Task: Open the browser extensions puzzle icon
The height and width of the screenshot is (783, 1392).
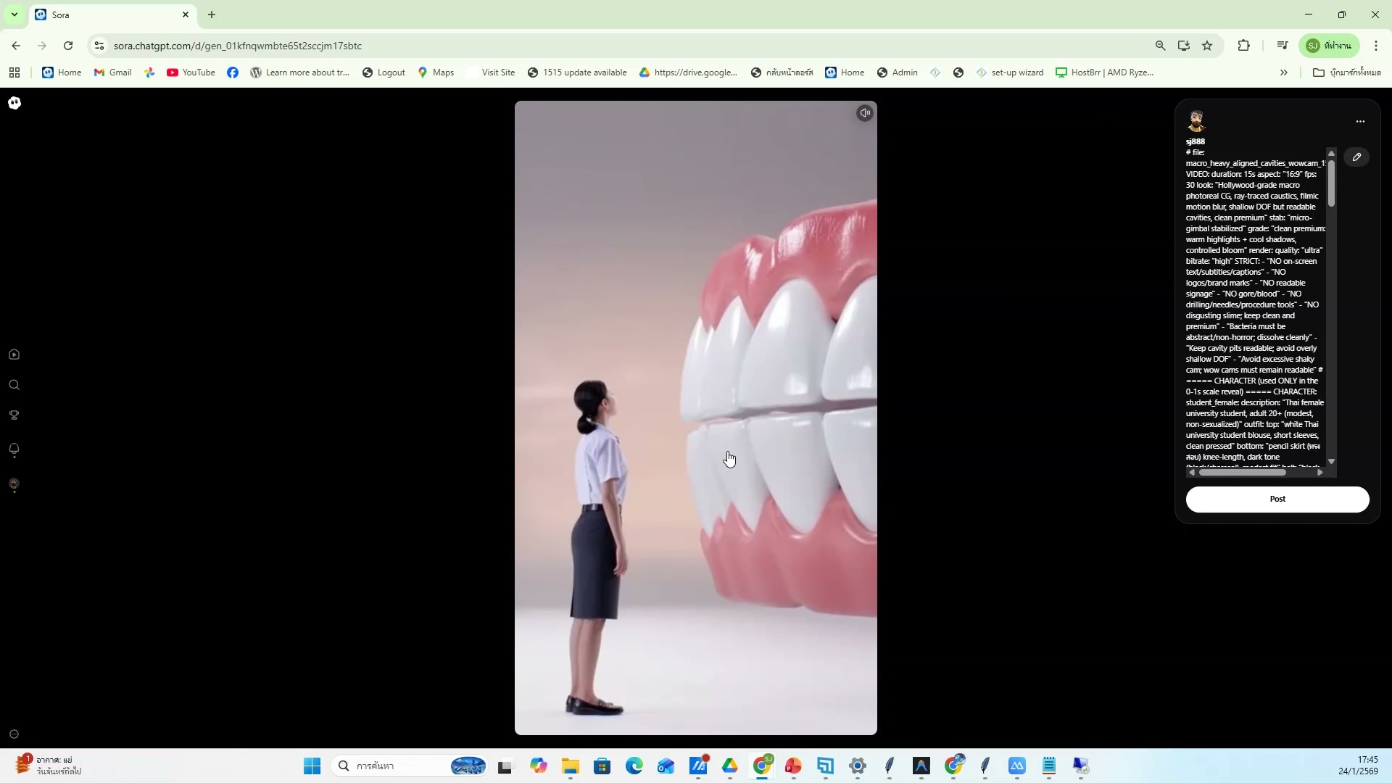Action: (1244, 45)
